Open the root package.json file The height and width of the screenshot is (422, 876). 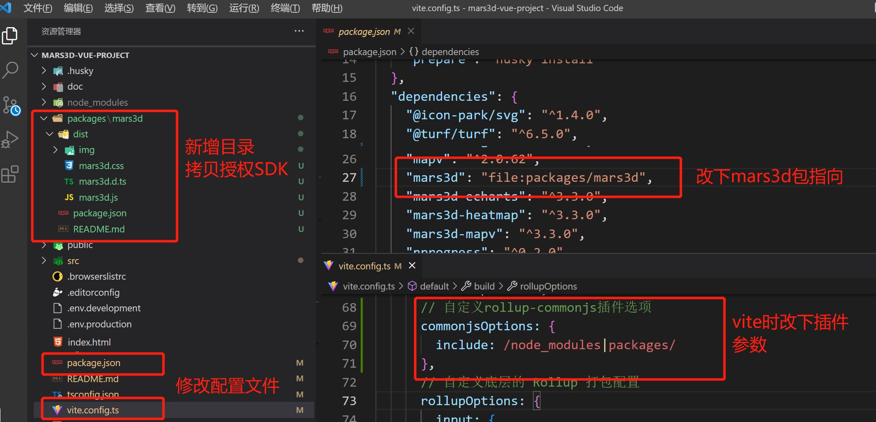point(94,363)
